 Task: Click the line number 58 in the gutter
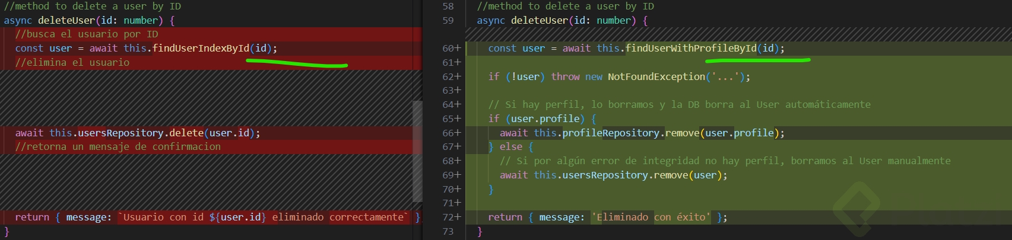pos(448,7)
